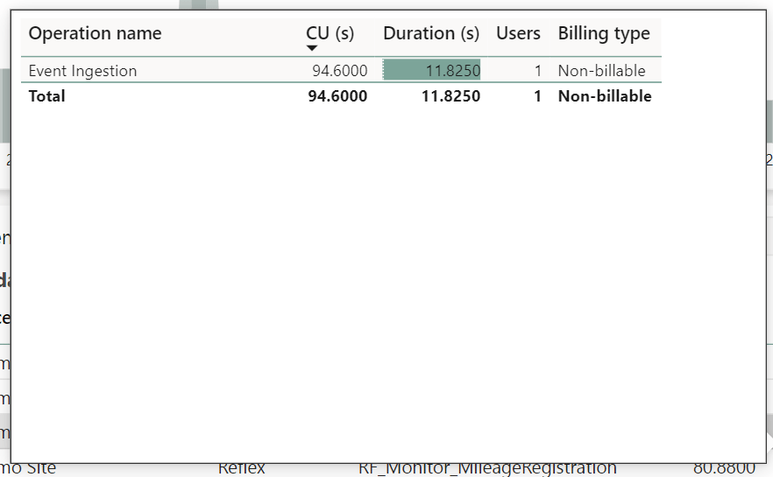The width and height of the screenshot is (773, 477).
Task: Click the Total row Users count
Action: click(x=537, y=96)
